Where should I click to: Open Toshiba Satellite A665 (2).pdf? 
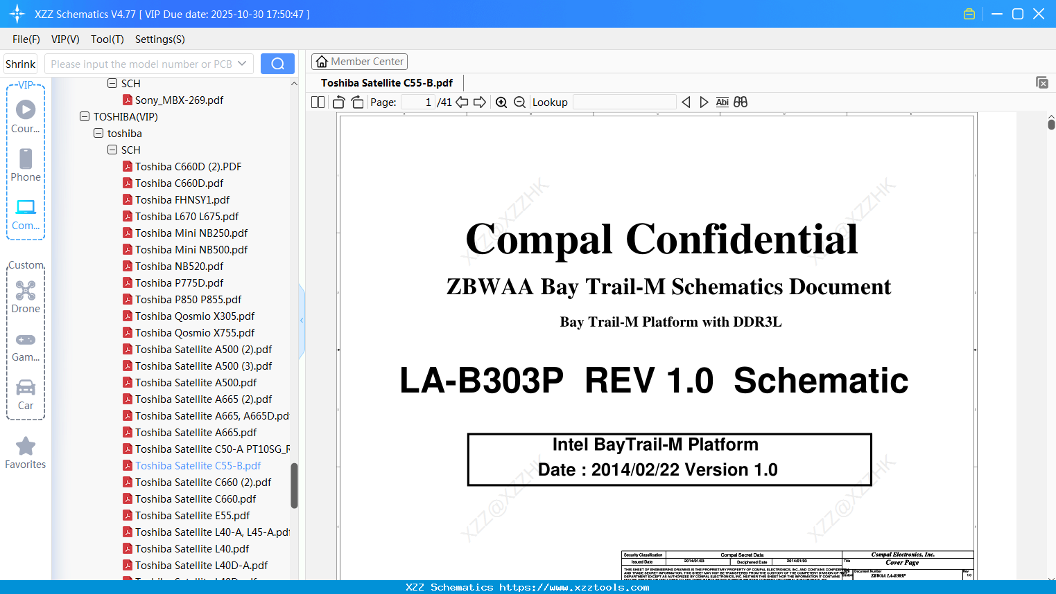203,399
